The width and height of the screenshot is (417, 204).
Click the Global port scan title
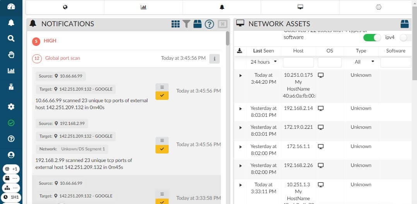[x=63, y=58]
